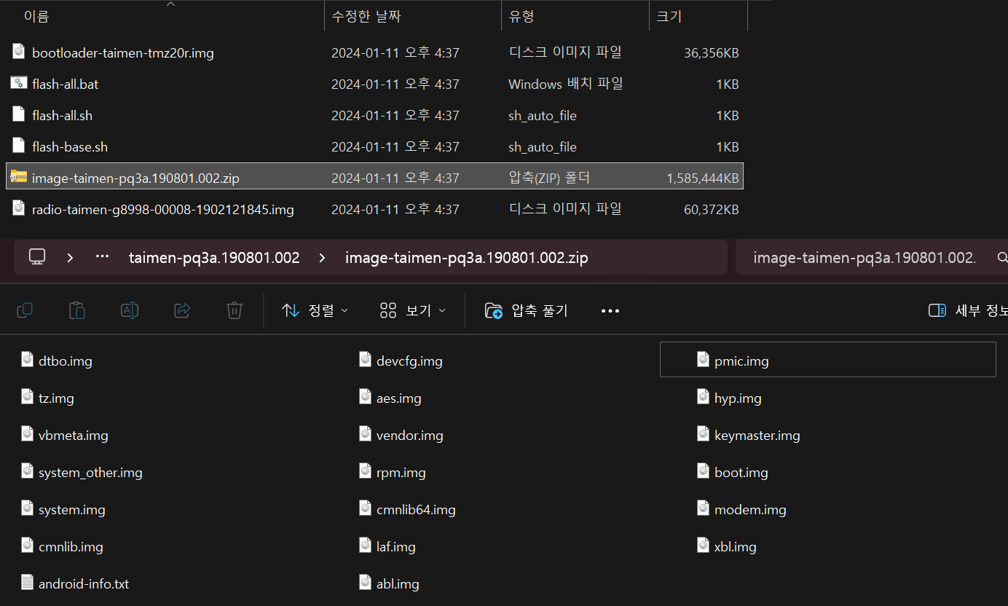The height and width of the screenshot is (606, 1008).
Task: Select the flash-all.bat file icon
Action: tap(19, 84)
